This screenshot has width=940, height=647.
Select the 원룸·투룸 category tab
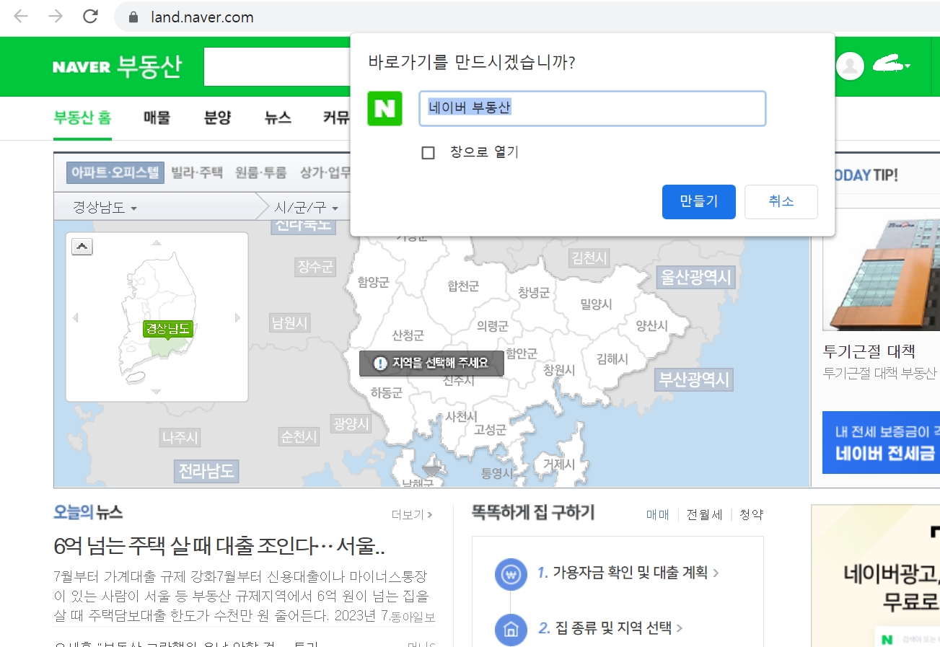260,172
